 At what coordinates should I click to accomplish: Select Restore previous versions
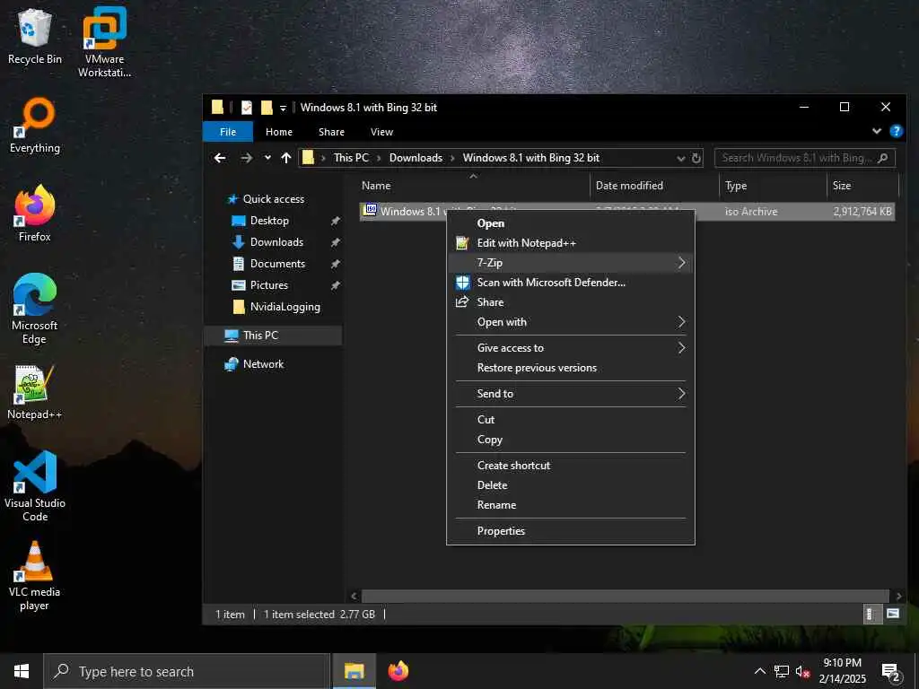570,368
